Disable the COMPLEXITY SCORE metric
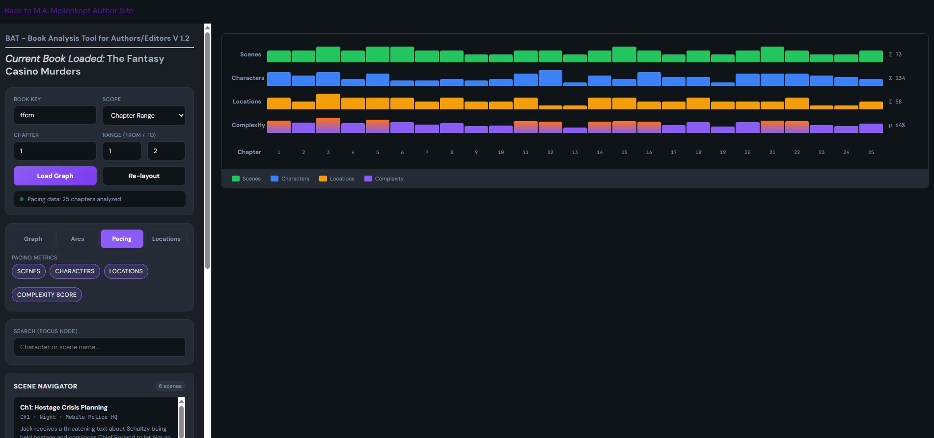This screenshot has width=934, height=438. coord(47,295)
